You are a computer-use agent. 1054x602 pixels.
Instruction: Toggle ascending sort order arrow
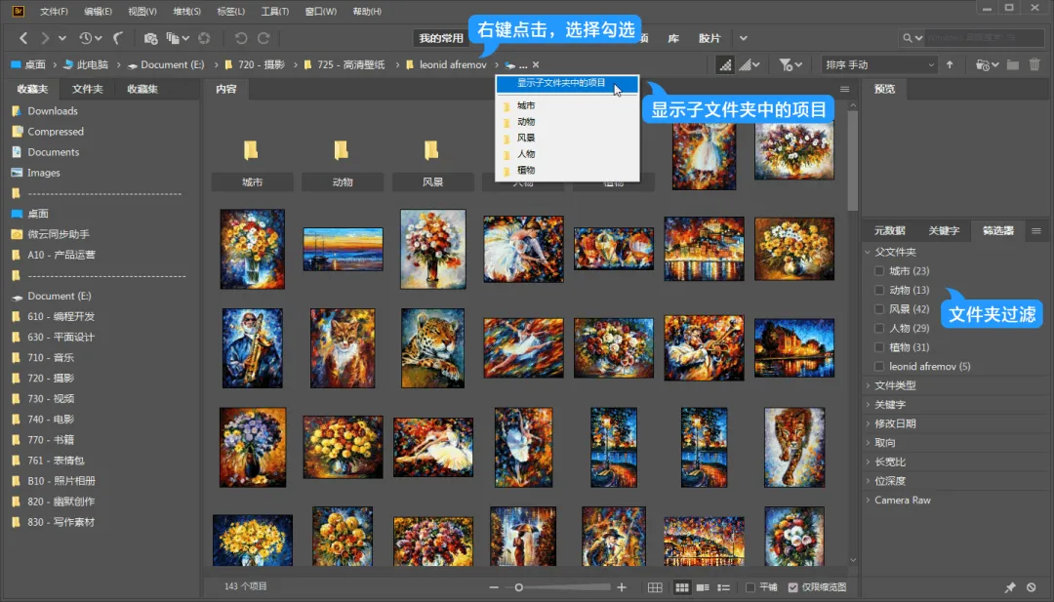click(x=950, y=65)
